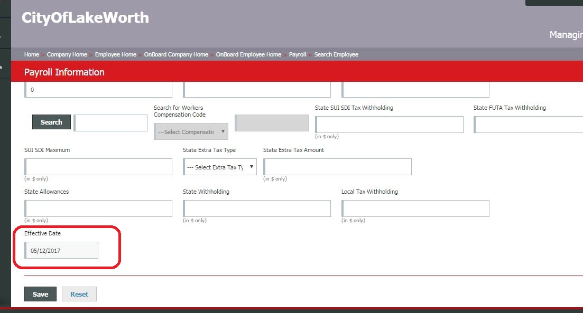This screenshot has width=583, height=313.
Task: Open the Payroll breadcrumb link
Action: [298, 54]
